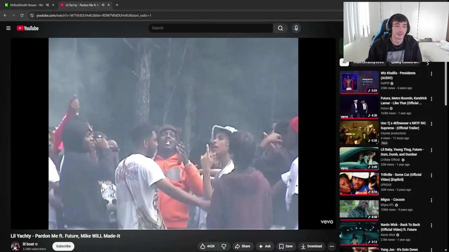Open Yung Joc - It's Goin Down title
Viewport: 449px width, 252px height.
[x=399, y=250]
